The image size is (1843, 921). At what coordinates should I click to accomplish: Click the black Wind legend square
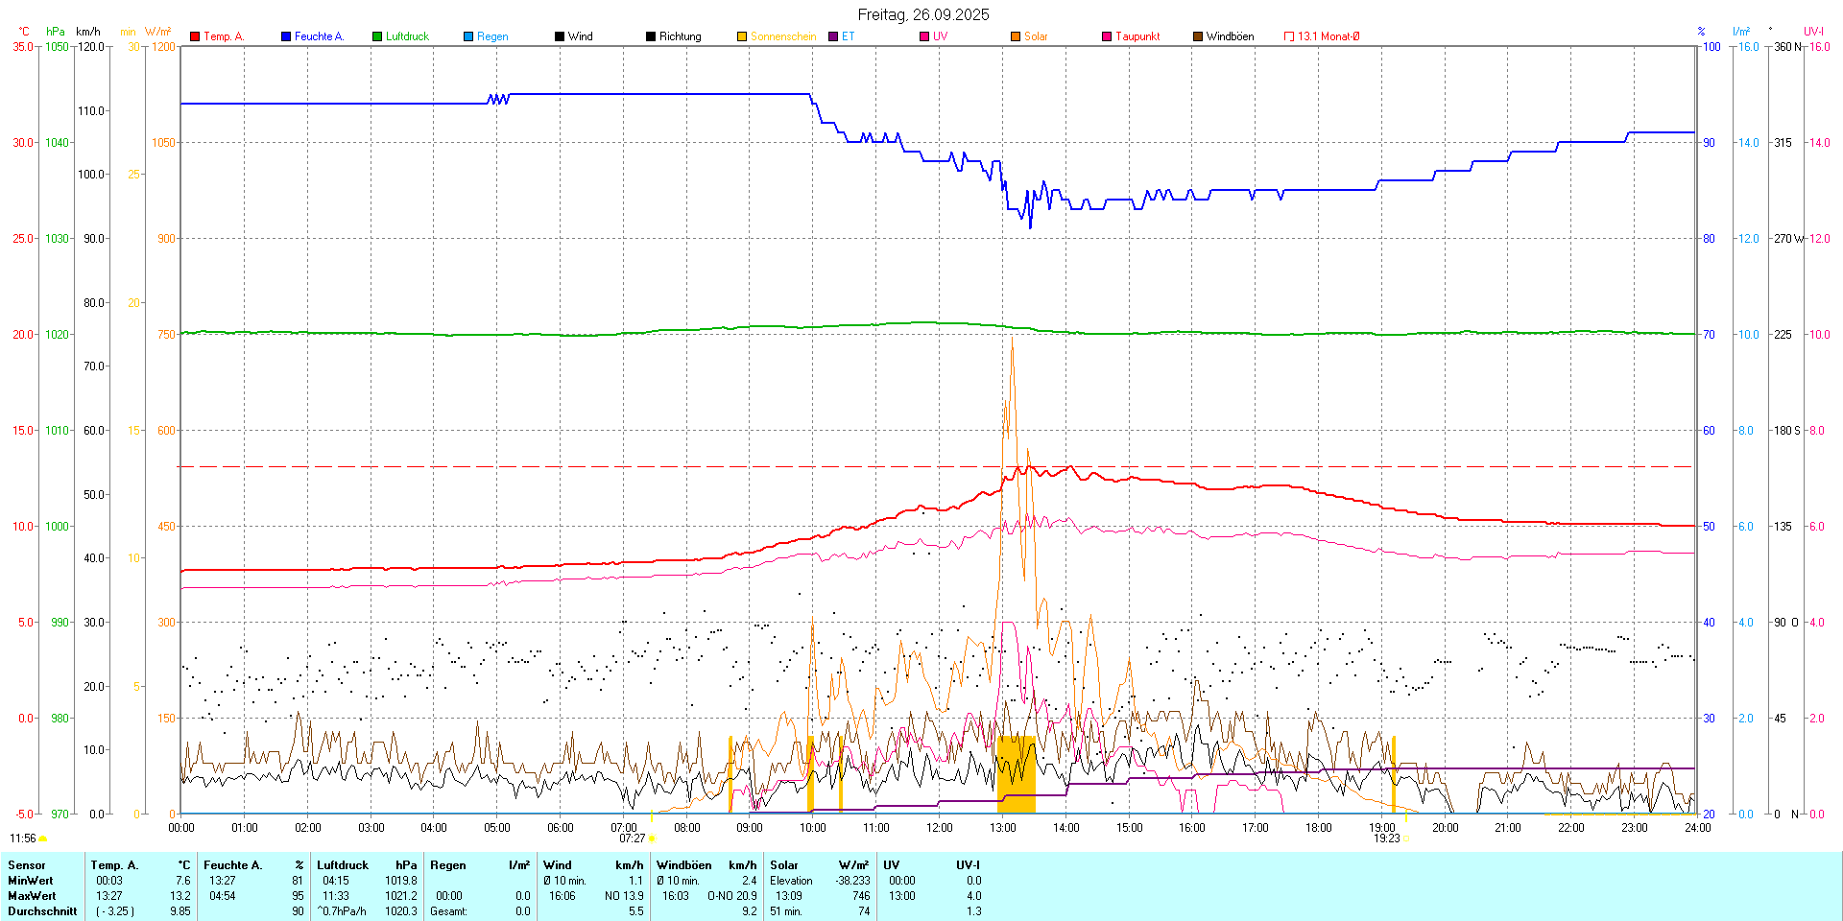pos(560,36)
